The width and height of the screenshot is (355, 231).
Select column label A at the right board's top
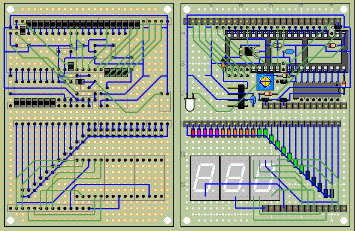pyautogui.click(x=211, y=5)
